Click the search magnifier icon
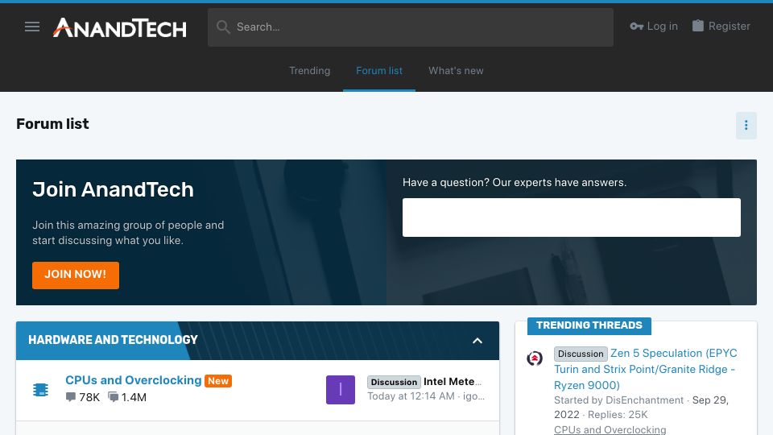The width and height of the screenshot is (773, 435). click(223, 27)
